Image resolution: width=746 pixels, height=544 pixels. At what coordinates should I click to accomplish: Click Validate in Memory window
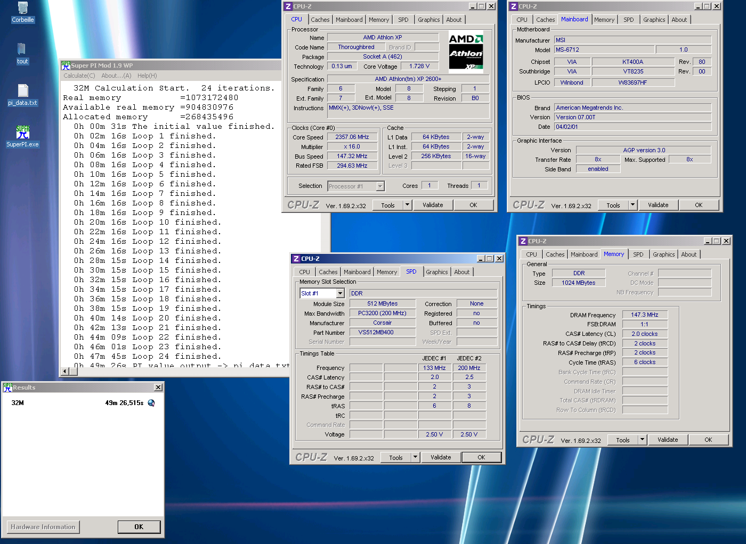[668, 440]
